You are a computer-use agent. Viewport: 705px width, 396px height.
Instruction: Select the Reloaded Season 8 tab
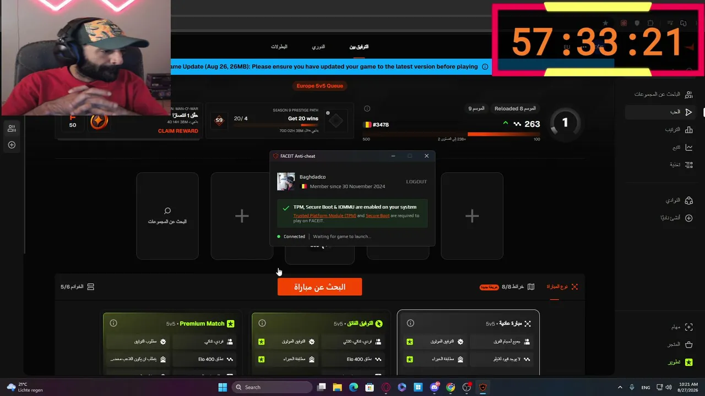click(515, 108)
